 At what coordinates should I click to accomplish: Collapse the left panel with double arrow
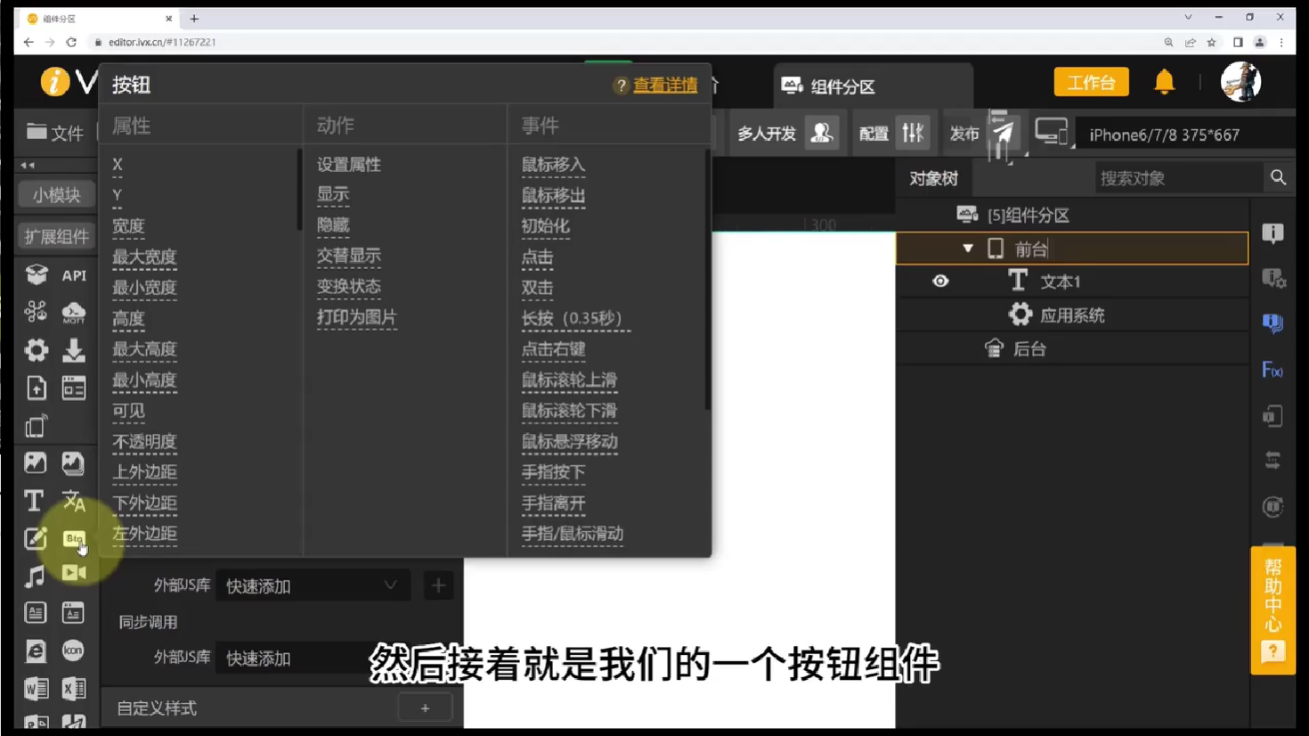click(28, 166)
